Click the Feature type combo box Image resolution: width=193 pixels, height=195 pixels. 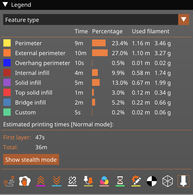[91, 20]
